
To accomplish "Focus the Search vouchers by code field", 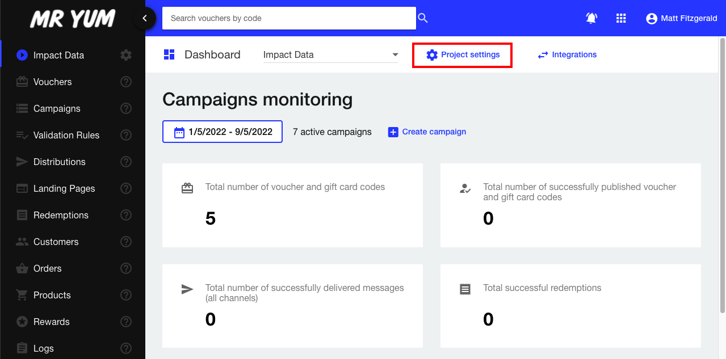I will coord(289,18).
